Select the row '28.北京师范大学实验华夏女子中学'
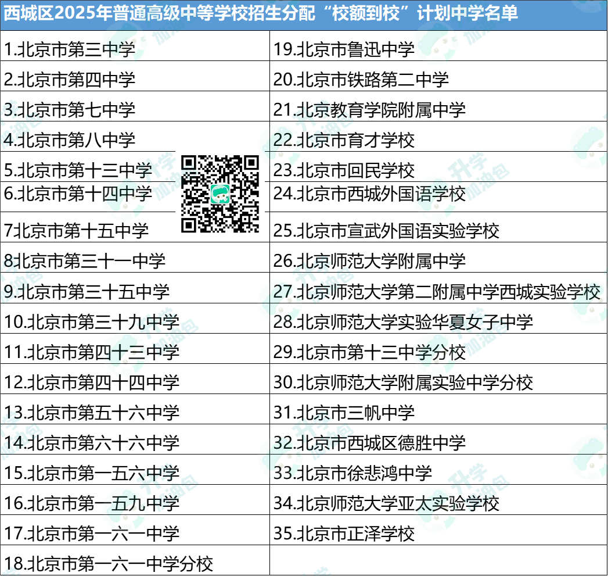 click(438, 319)
